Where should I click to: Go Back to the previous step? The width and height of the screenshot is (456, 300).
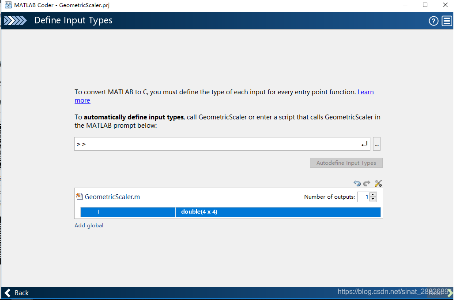click(17, 293)
